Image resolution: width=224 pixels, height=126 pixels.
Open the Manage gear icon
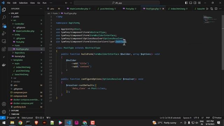coord(4,112)
